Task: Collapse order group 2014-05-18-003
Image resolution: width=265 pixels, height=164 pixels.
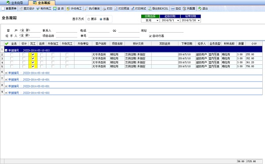Action: pos(6,50)
